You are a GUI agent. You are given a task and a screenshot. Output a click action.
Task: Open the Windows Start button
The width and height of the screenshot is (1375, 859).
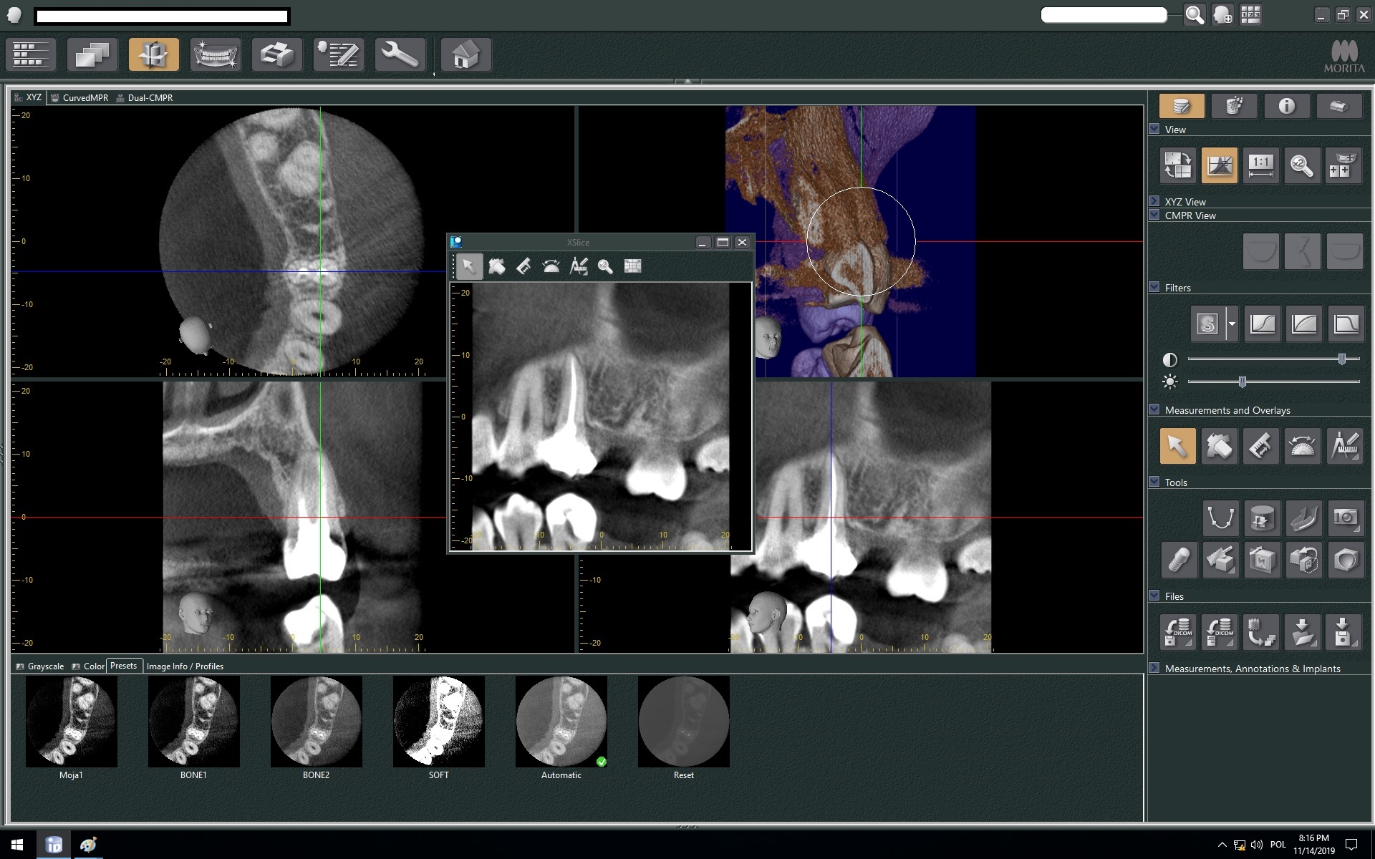17,845
